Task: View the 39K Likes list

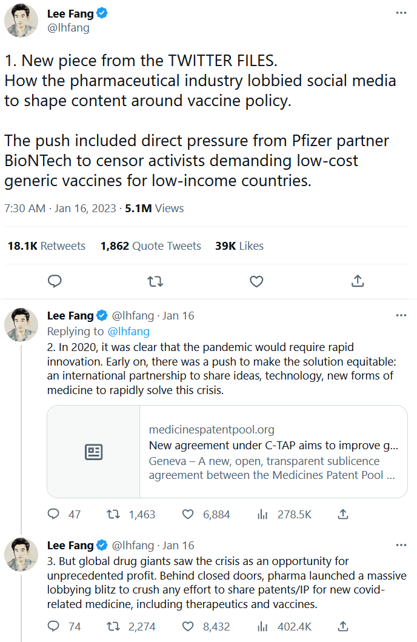Action: [239, 246]
